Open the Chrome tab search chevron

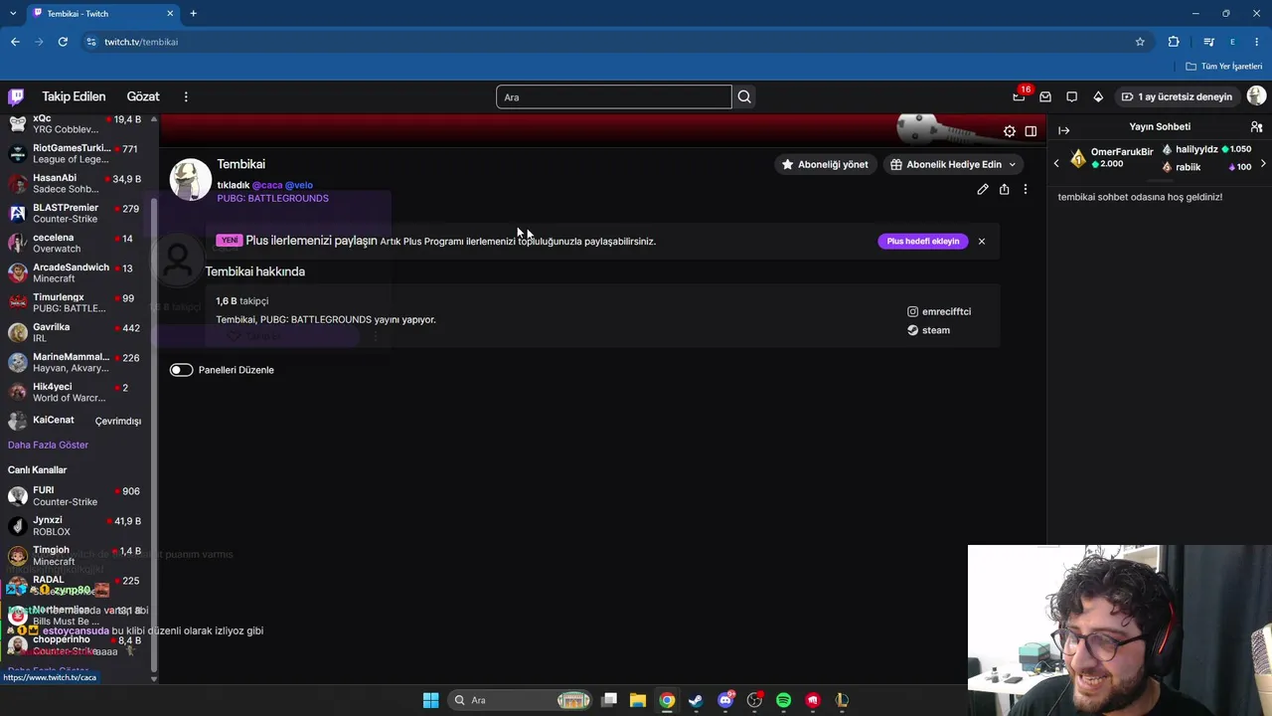pos(13,13)
